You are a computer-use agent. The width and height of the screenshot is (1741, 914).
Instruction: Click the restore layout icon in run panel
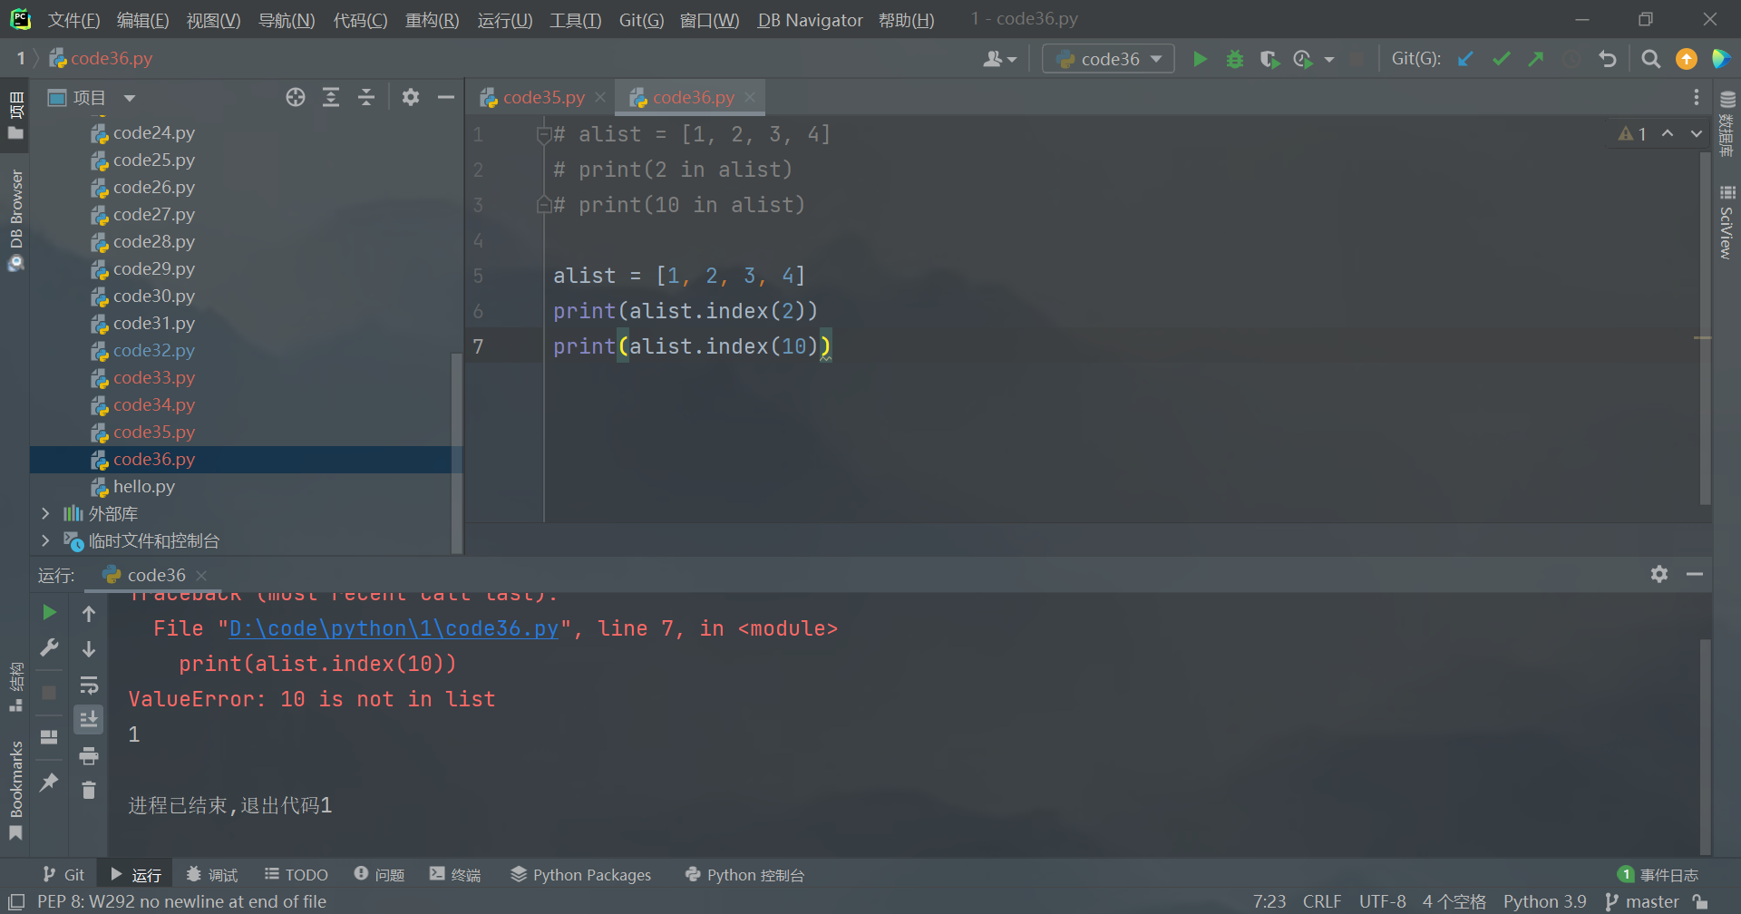coord(49,737)
